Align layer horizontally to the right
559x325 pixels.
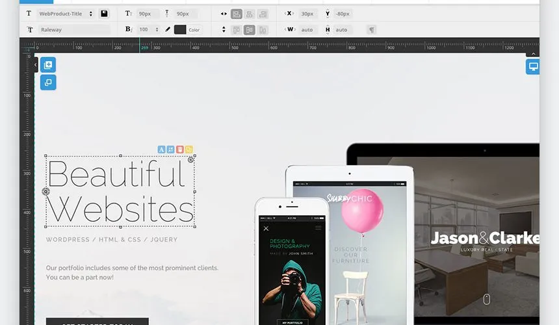coord(263,14)
